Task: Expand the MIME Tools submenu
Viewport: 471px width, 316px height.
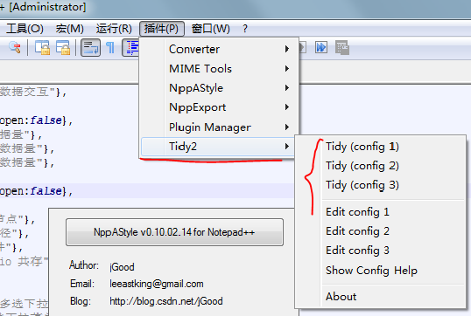Action: (x=217, y=69)
